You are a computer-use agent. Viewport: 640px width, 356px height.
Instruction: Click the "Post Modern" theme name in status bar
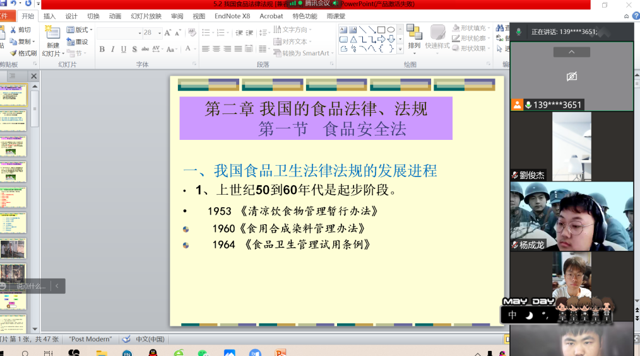(90, 339)
